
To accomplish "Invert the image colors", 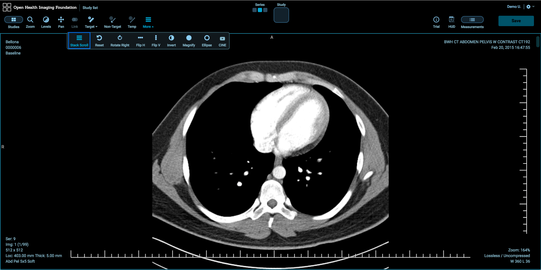I will coord(171,41).
